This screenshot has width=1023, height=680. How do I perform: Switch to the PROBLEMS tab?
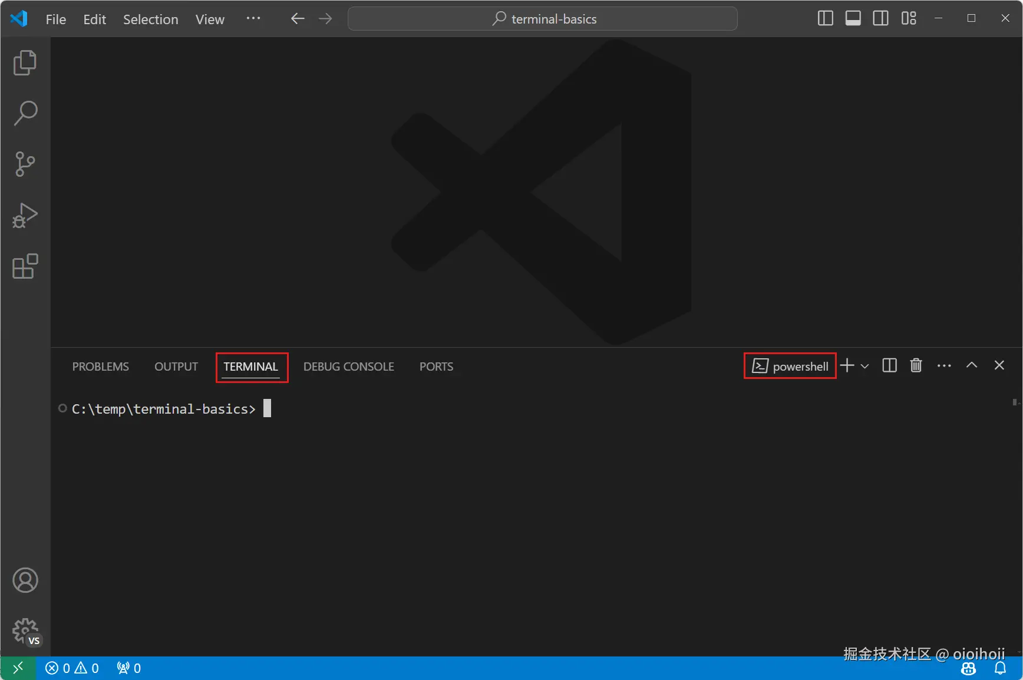point(101,367)
